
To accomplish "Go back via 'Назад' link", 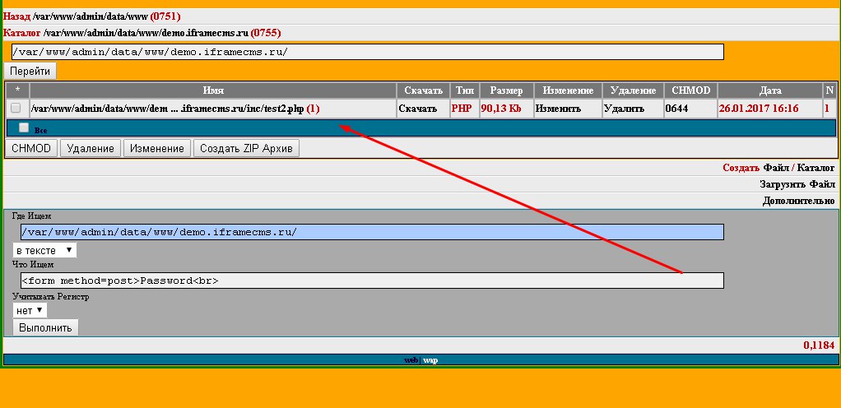I will point(16,16).
